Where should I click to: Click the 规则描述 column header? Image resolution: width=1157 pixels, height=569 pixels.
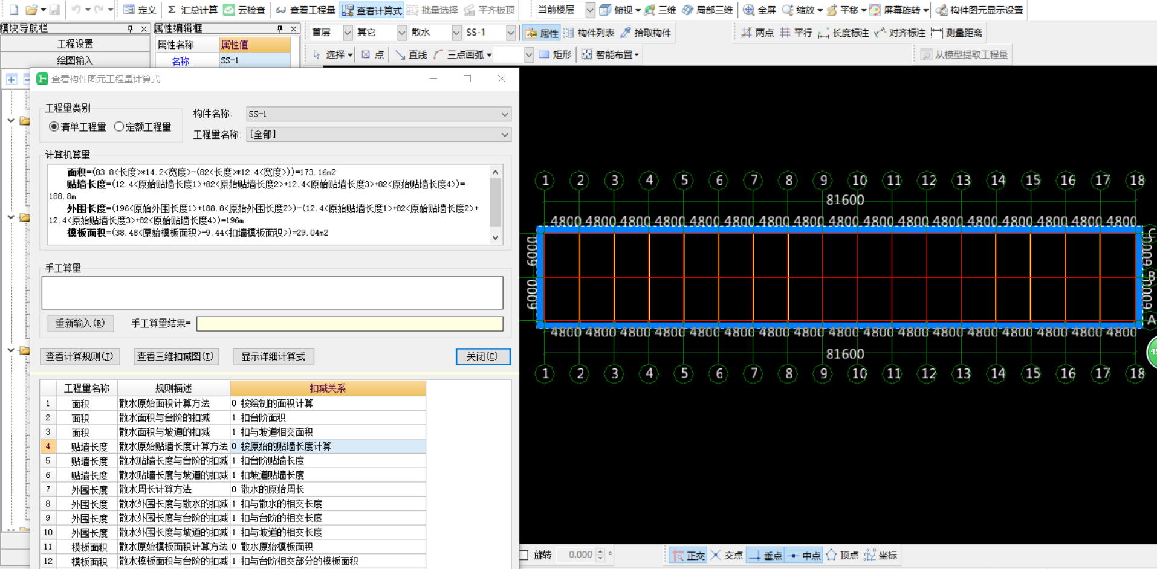[173, 388]
